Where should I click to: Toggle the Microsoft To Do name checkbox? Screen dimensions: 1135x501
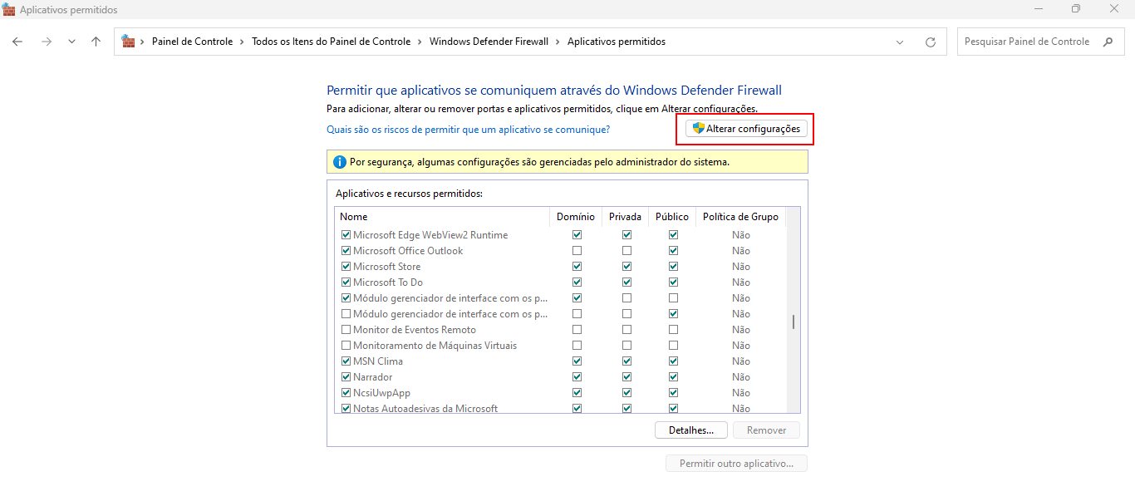[346, 282]
